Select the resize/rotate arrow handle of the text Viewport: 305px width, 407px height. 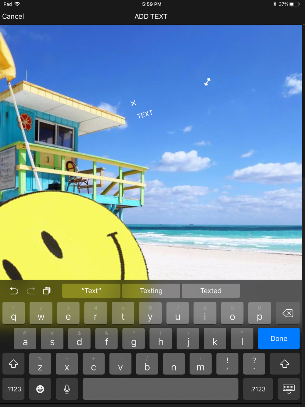207,82
